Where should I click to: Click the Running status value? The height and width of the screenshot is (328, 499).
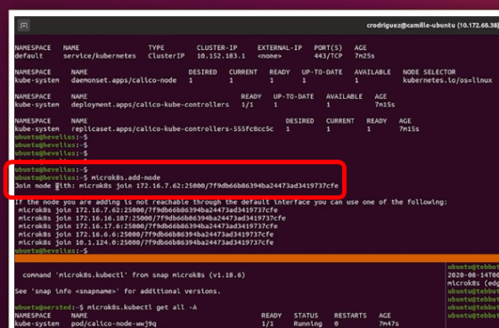point(307,324)
